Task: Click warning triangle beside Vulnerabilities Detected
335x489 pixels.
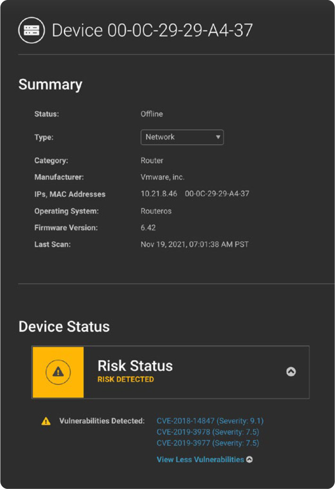Action: click(x=46, y=421)
